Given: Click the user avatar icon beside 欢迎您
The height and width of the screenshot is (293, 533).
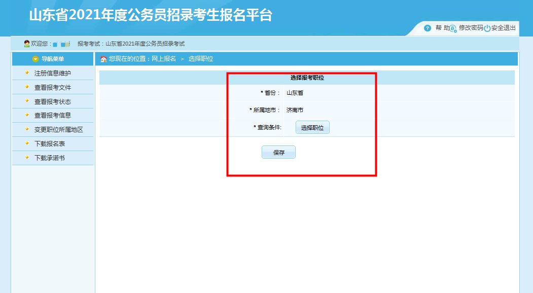Looking at the screenshot, I should (26, 43).
